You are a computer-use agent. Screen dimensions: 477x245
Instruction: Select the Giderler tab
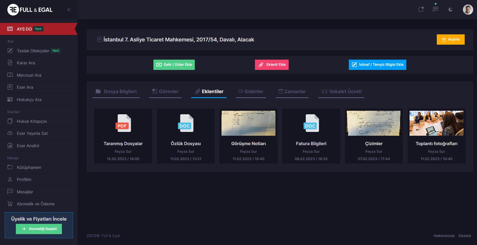click(x=251, y=92)
